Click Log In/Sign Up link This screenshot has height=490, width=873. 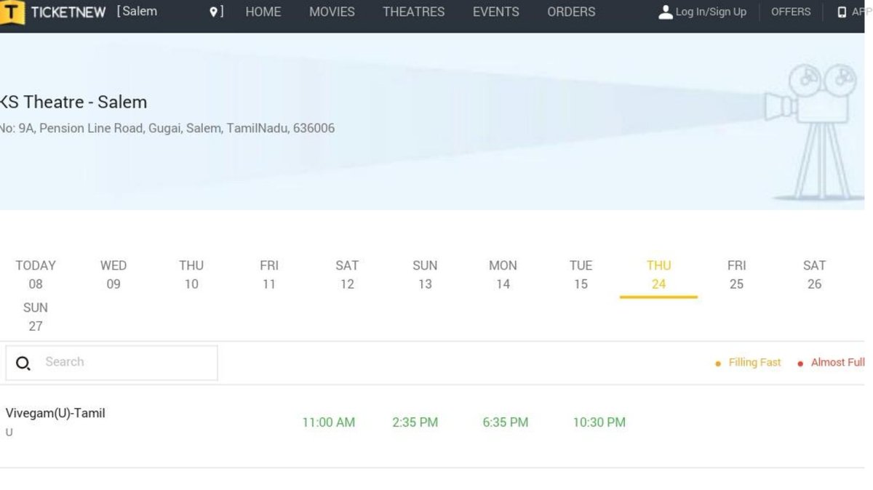pos(711,12)
